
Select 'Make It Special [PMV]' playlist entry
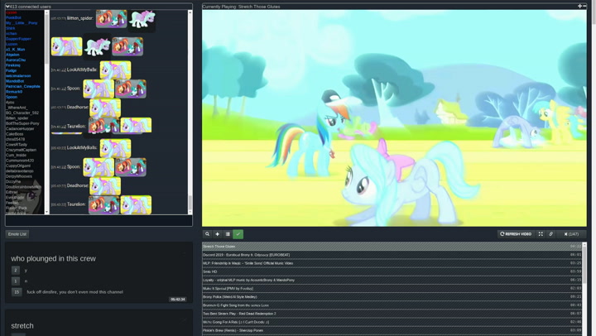click(392, 289)
